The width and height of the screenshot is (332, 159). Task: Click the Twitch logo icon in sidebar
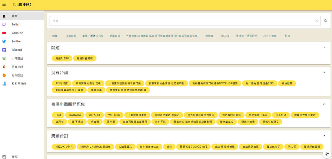tap(4, 24)
